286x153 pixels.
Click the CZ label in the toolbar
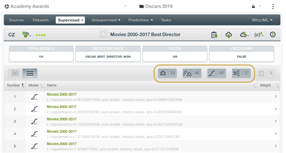tap(12, 35)
